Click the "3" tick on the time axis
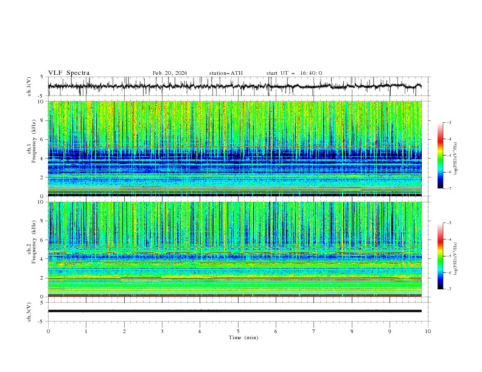The image size is (482, 372). point(162,331)
